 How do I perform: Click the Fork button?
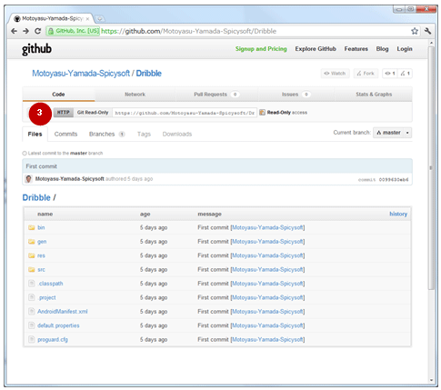pos(366,74)
